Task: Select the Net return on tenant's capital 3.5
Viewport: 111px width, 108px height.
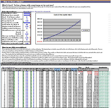Action: pos(27,44)
